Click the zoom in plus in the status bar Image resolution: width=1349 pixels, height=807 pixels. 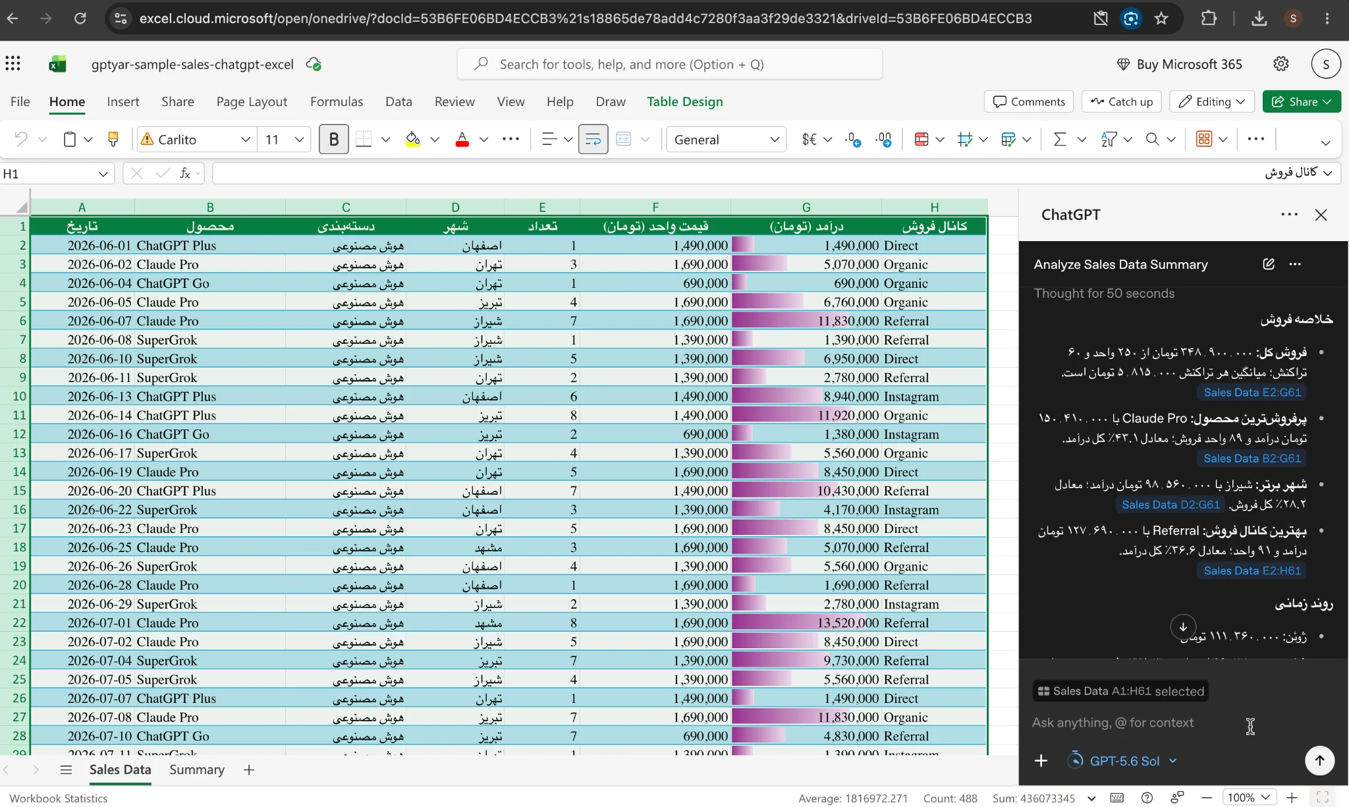click(1292, 798)
